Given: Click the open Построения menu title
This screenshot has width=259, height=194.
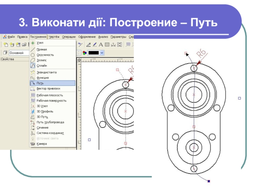Looking at the screenshot, I should click(38, 37).
